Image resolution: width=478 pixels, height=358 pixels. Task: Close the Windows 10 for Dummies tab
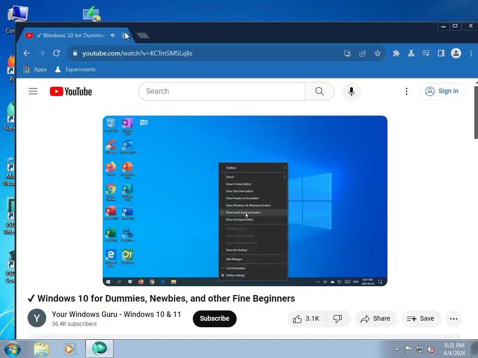point(125,35)
